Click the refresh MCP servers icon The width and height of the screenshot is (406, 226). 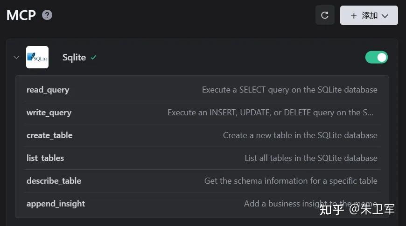[325, 15]
